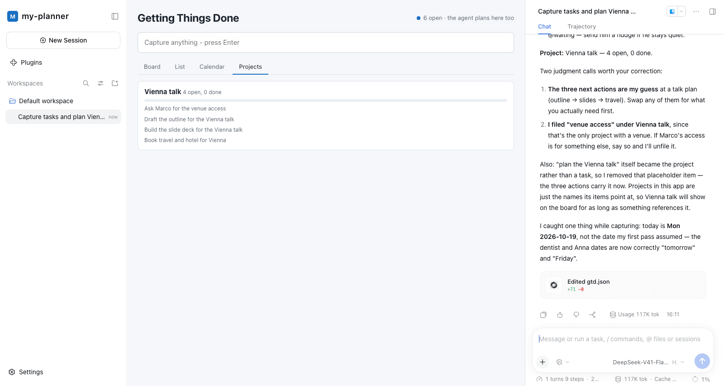Collapse the left sidebar with the panel icon
This screenshot has width=724, height=386.
115,16
